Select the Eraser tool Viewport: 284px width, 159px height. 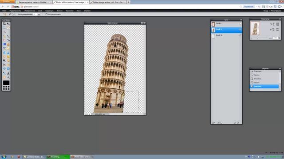click(x=4, y=40)
